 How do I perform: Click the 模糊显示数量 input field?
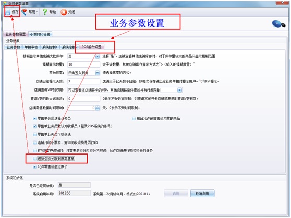[x=83, y=65]
